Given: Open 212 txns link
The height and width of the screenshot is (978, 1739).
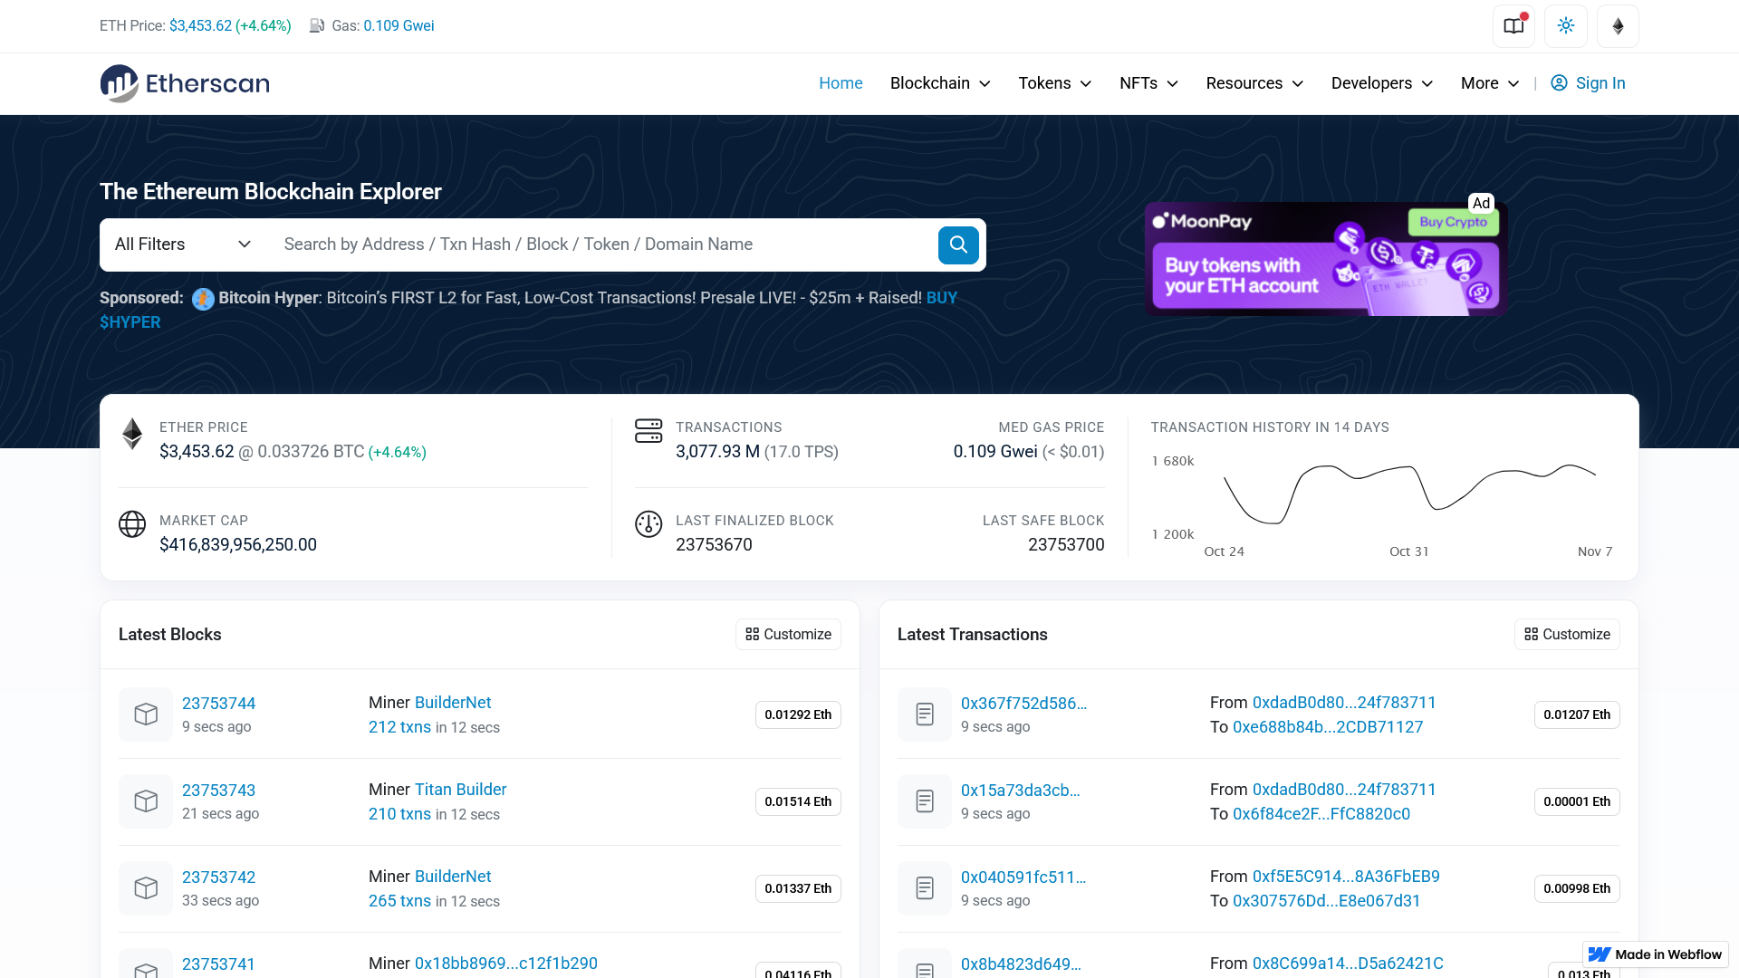Looking at the screenshot, I should [x=399, y=727].
